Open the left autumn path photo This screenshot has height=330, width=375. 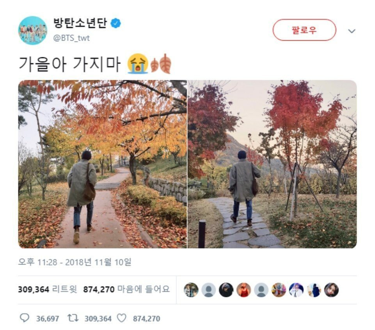tap(102, 164)
